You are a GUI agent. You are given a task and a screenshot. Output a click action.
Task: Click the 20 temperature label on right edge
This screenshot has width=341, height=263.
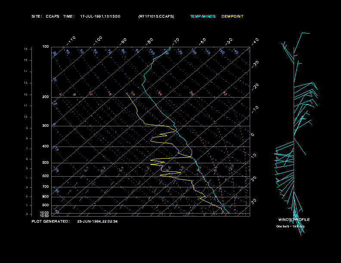coord(254,179)
